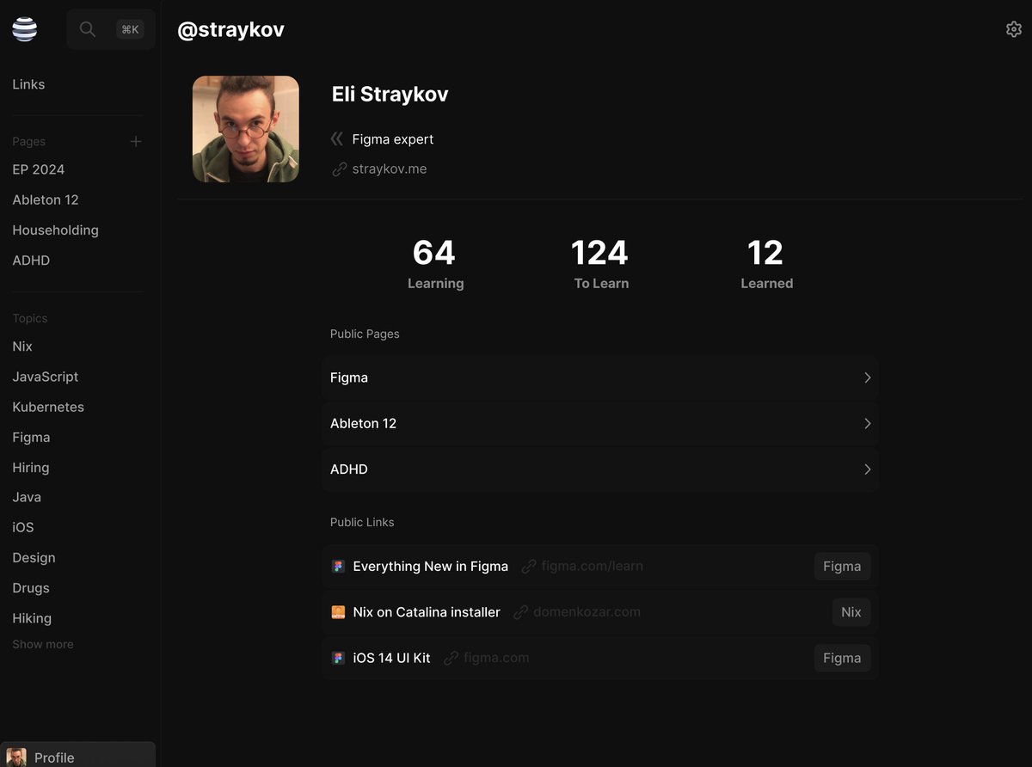The width and height of the screenshot is (1032, 767).
Task: Open the ADHD public page row
Action: click(600, 469)
